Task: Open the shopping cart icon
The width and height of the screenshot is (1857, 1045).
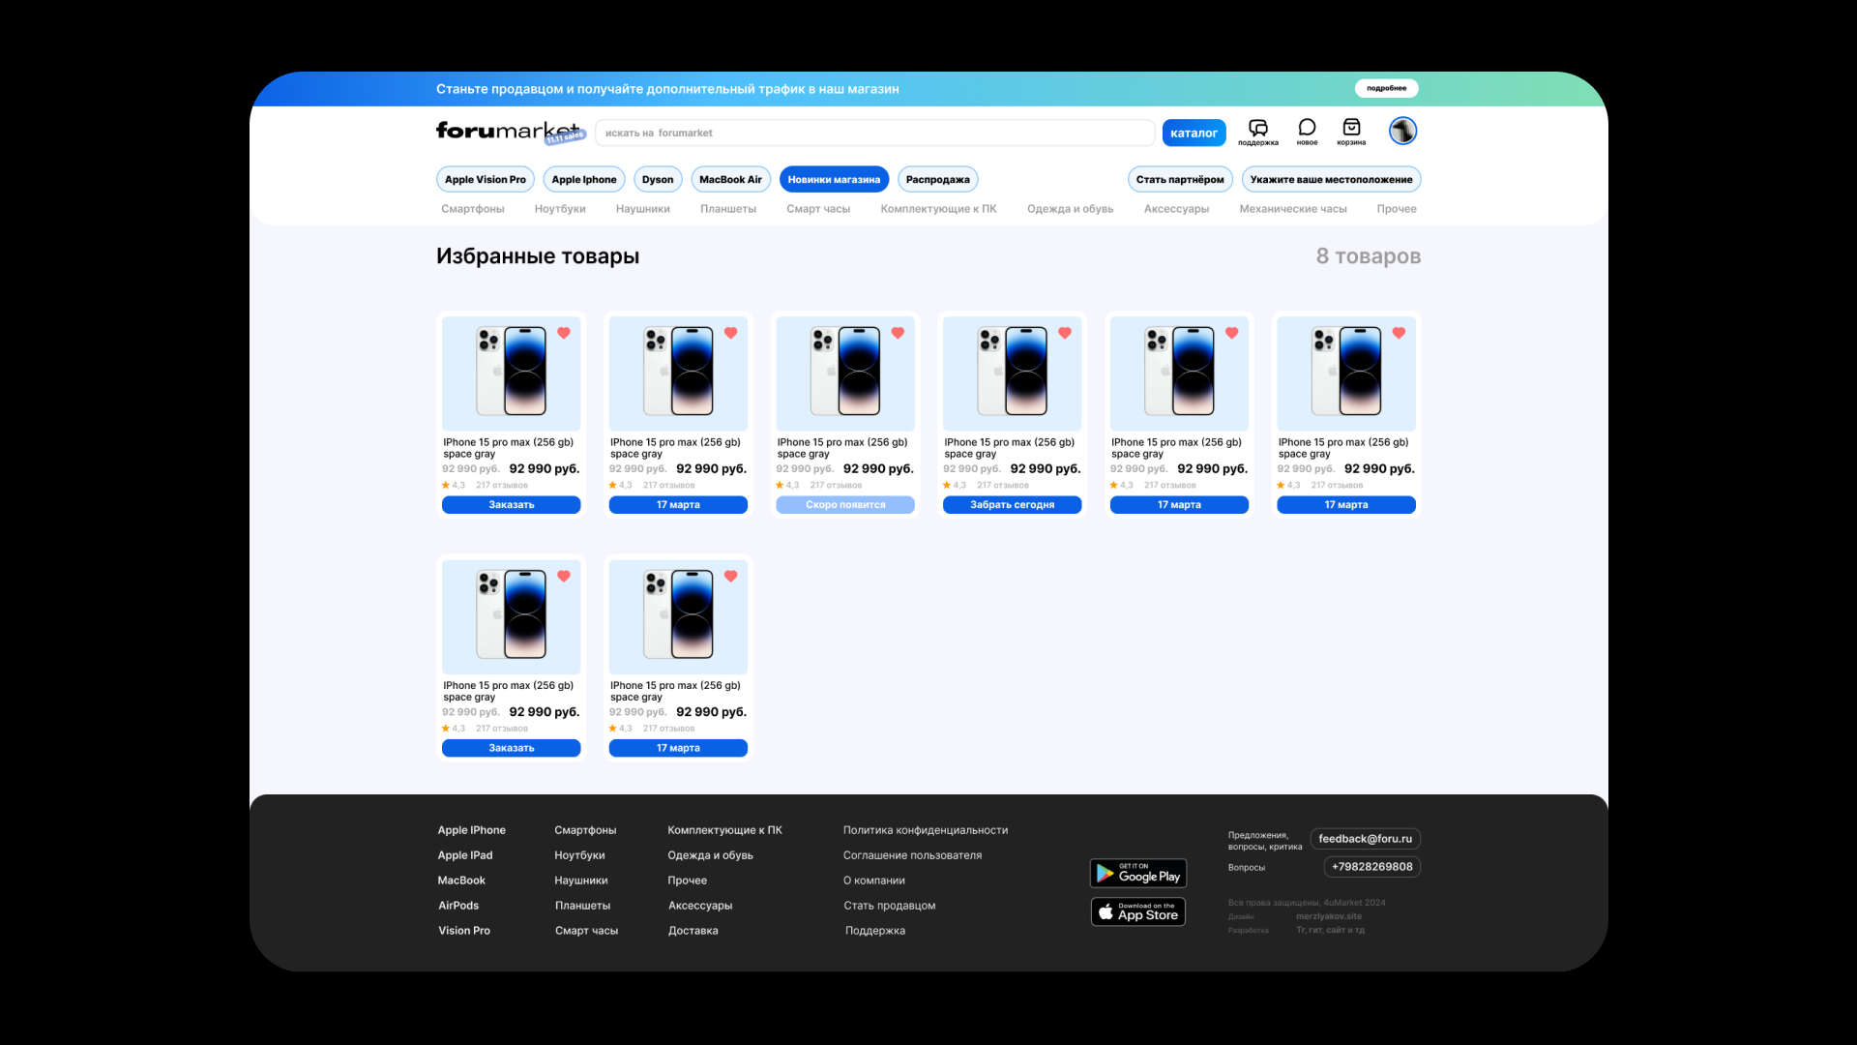Action: point(1351,129)
